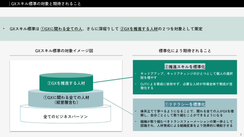The width and height of the screenshot is (244, 137).
Task: Select the 体系立てて学べる bullet text
Action: (x=186, y=113)
